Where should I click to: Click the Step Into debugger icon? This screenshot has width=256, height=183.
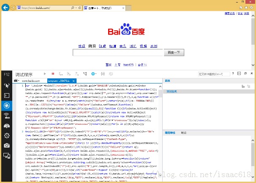pyautogui.click(x=61, y=74)
